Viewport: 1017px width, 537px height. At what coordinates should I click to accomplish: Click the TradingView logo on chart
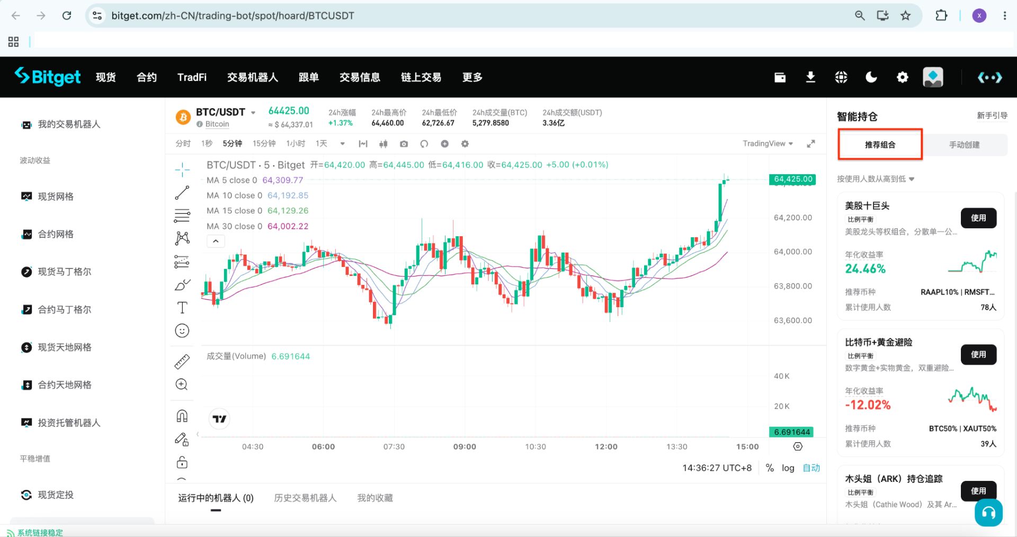coord(219,419)
